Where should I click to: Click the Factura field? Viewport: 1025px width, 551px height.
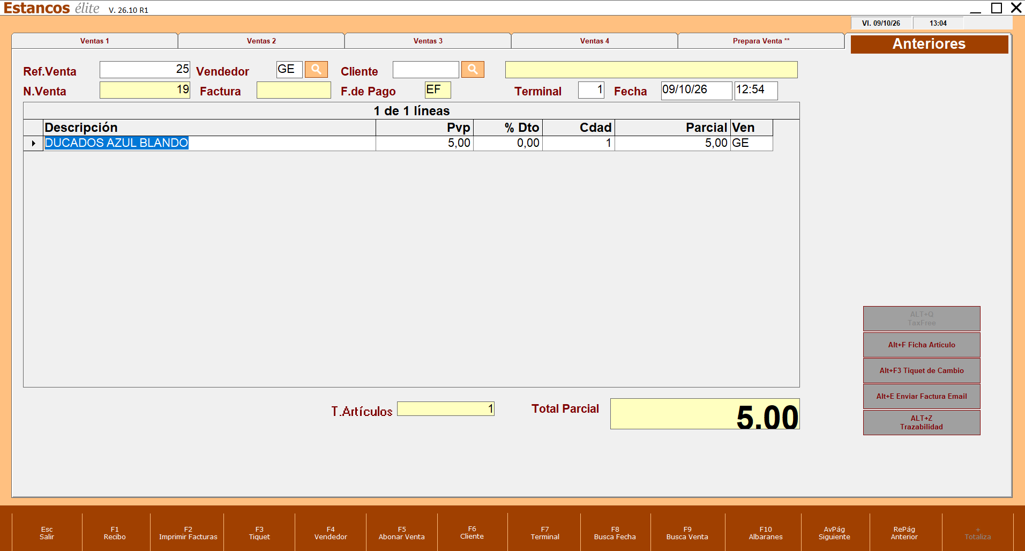(x=294, y=90)
